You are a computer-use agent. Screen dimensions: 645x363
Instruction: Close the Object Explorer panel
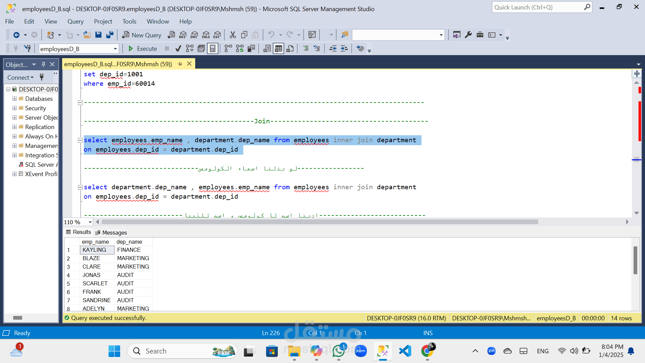pyautogui.click(x=52, y=64)
